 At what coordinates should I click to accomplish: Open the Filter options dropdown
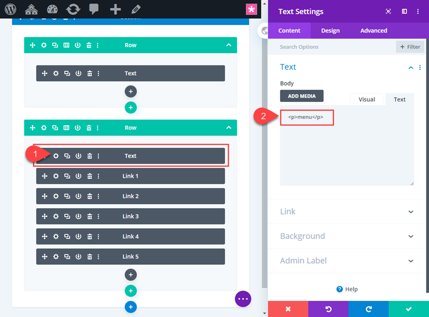click(410, 47)
